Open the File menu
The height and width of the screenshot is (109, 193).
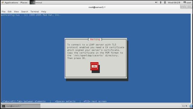point(3,12)
